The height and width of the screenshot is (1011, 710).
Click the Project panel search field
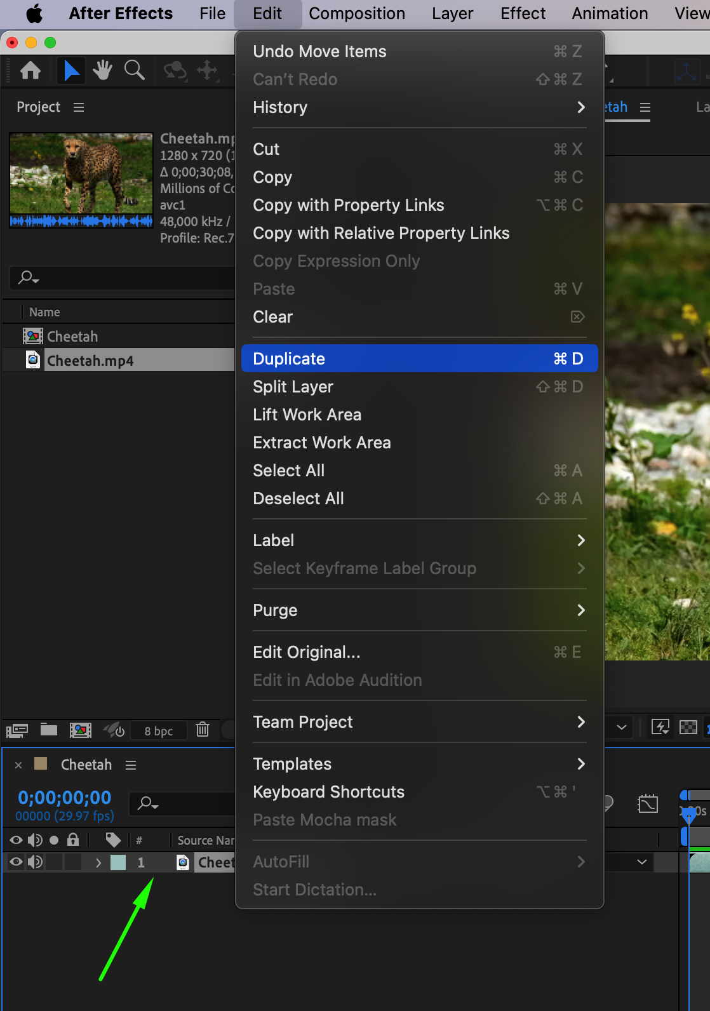point(122,278)
